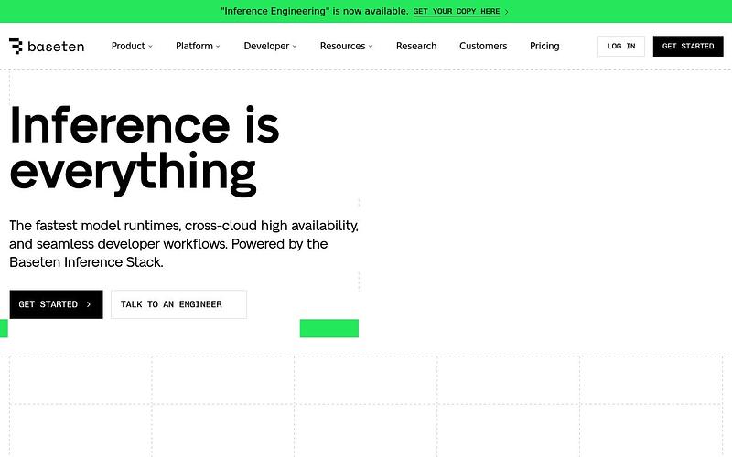Click the LOG IN button

pos(621,47)
